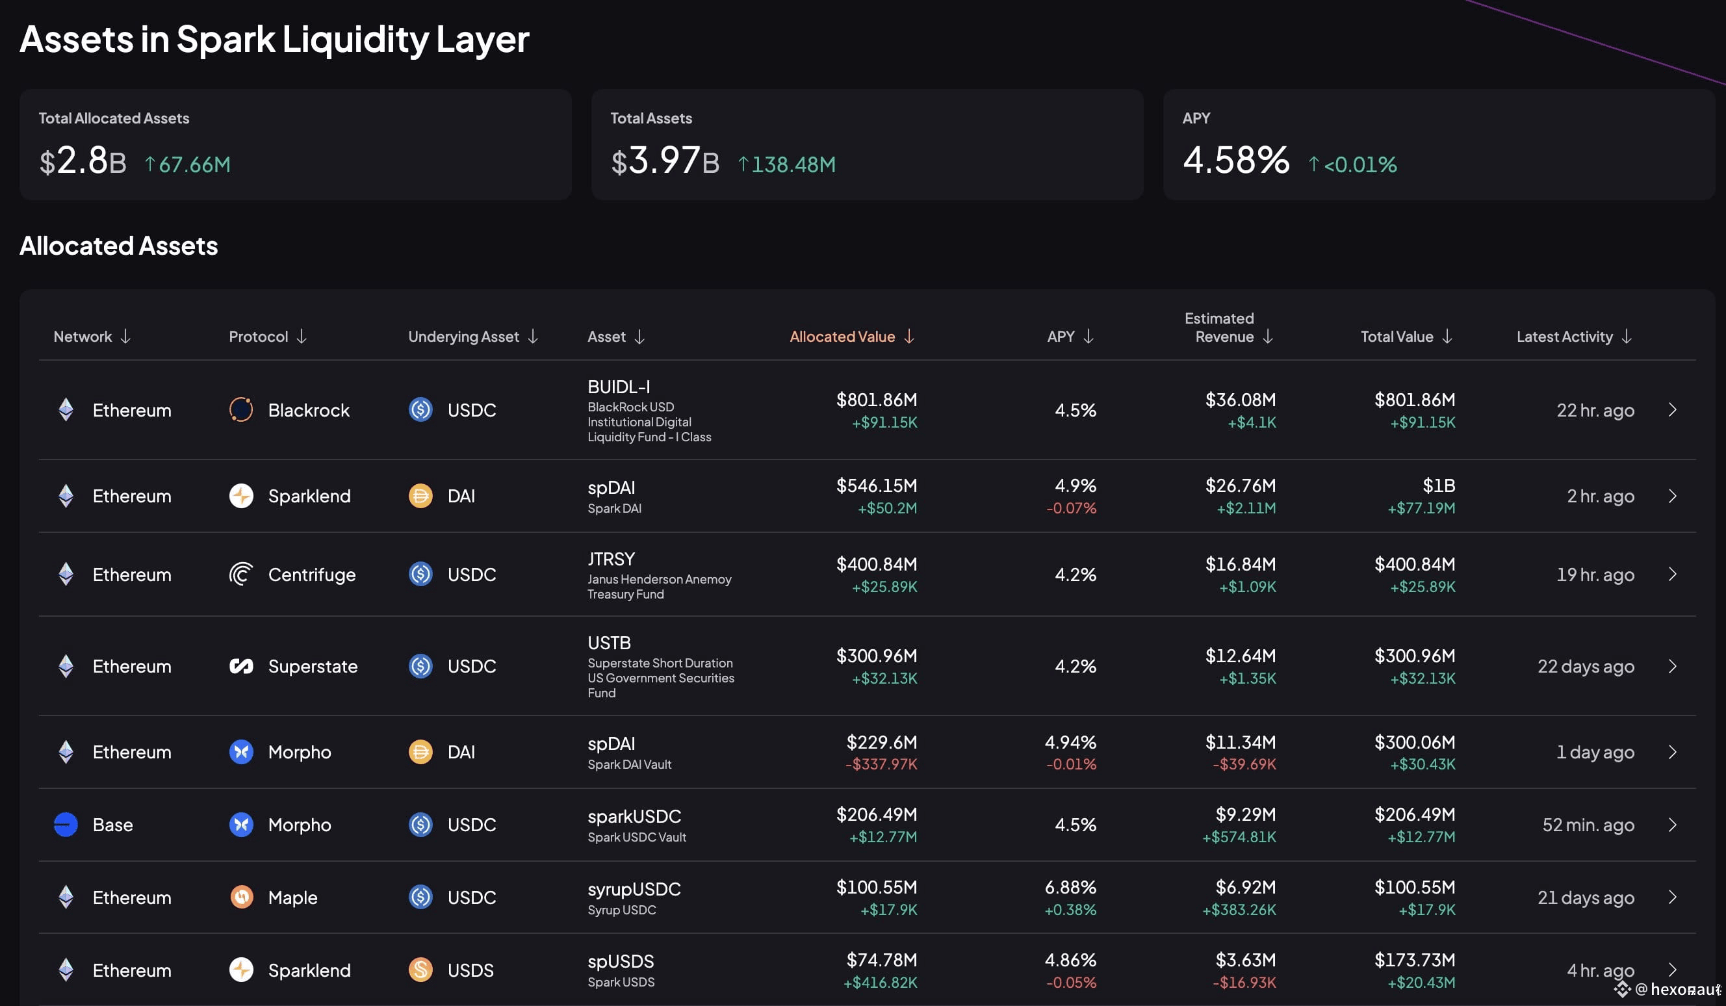Click the Centrifuge protocol logo
The height and width of the screenshot is (1006, 1726).
(241, 574)
